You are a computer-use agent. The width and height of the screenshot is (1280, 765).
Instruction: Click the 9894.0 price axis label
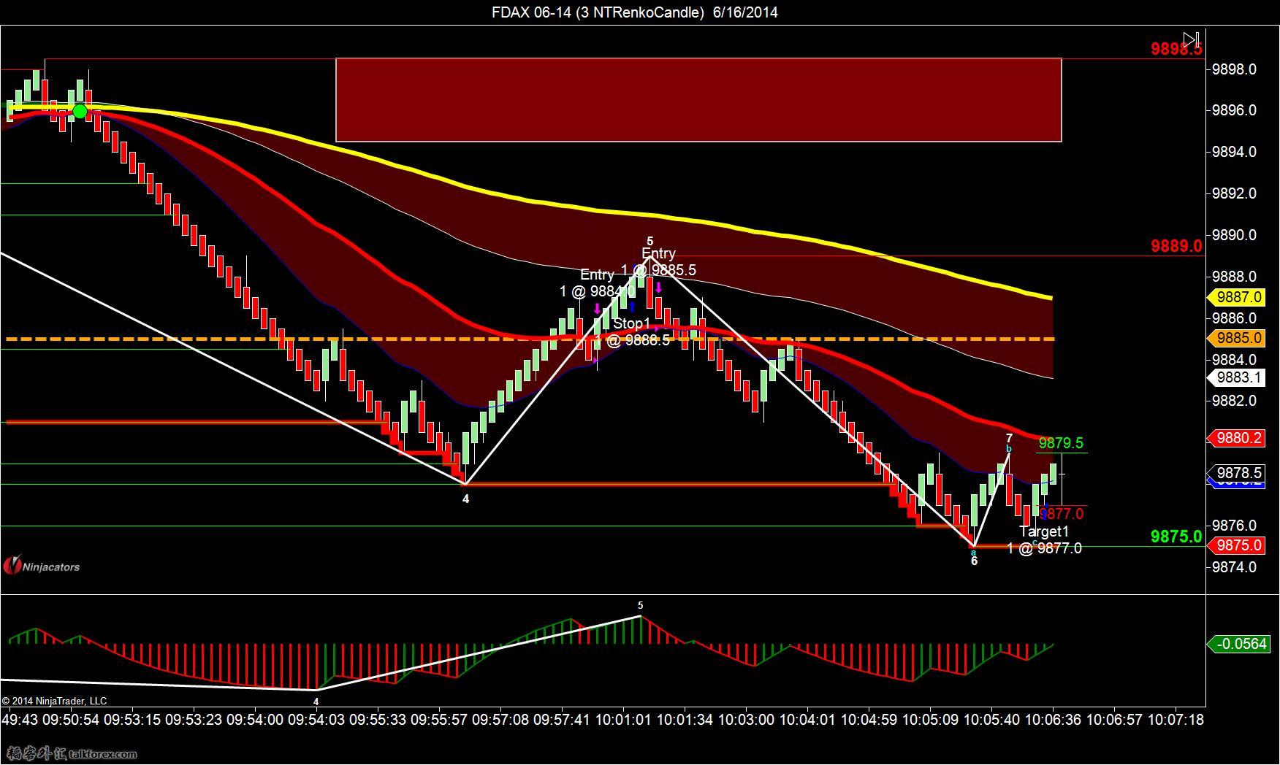[x=1234, y=152]
